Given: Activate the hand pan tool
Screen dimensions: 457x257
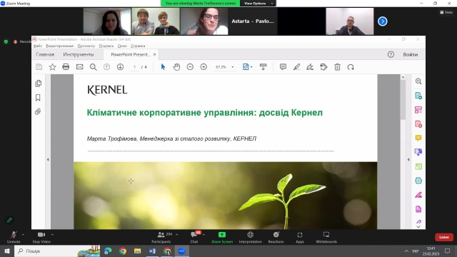Looking at the screenshot, I should click(176, 67).
